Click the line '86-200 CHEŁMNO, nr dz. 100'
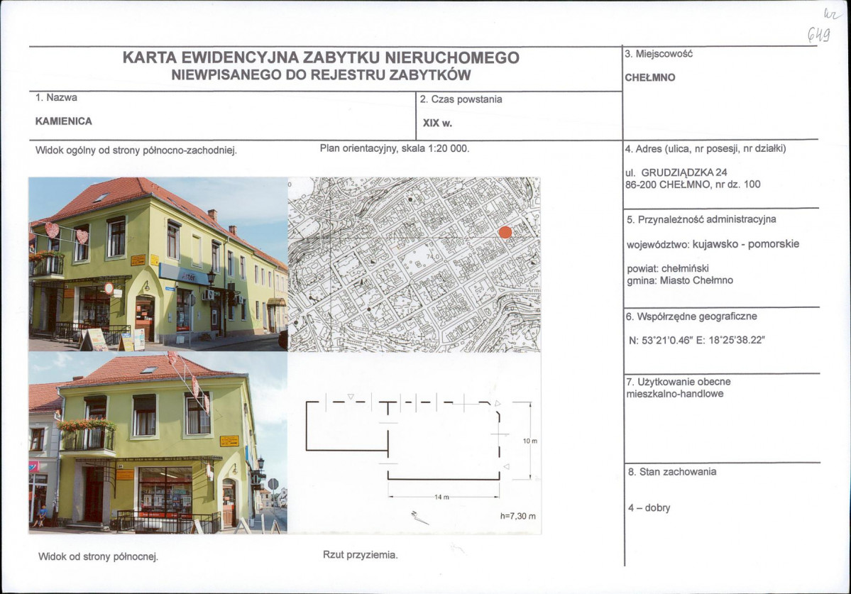 693,185
